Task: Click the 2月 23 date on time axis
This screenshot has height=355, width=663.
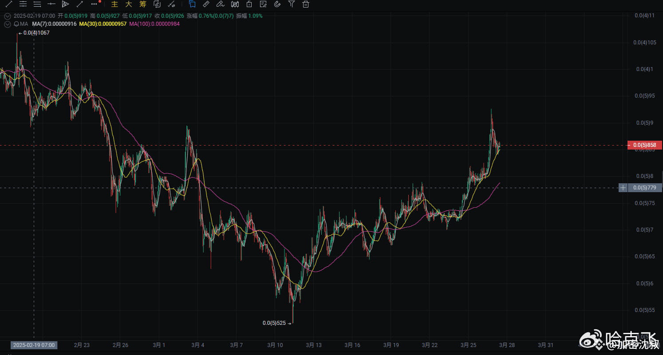Action: coord(82,345)
